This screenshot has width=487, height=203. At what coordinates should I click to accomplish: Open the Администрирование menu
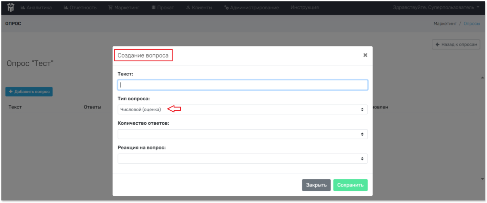(251, 8)
